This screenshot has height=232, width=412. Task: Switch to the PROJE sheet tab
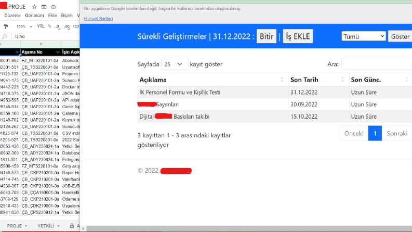(x=15, y=226)
